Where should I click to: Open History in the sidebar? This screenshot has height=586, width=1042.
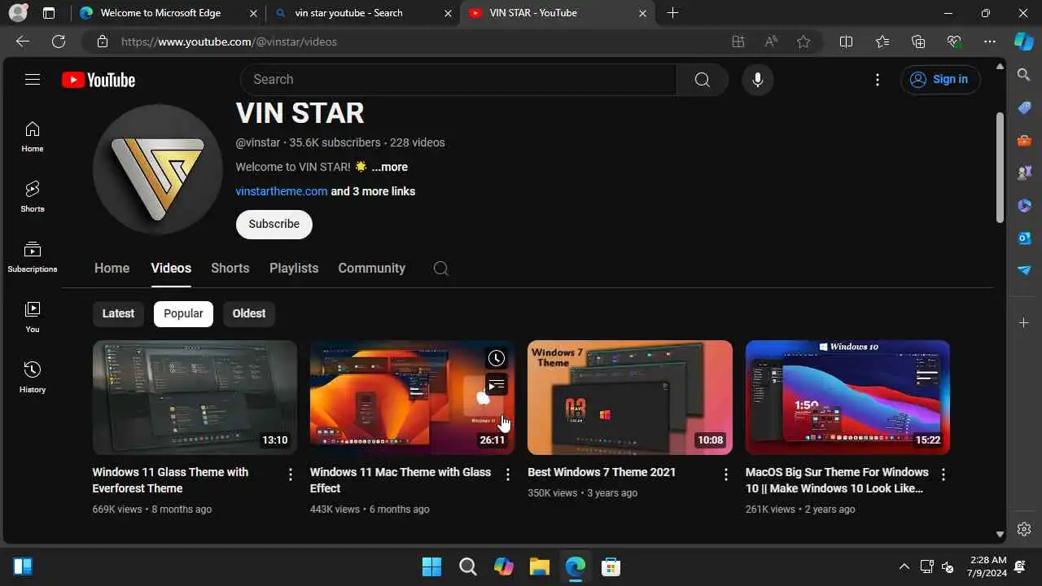[33, 378]
